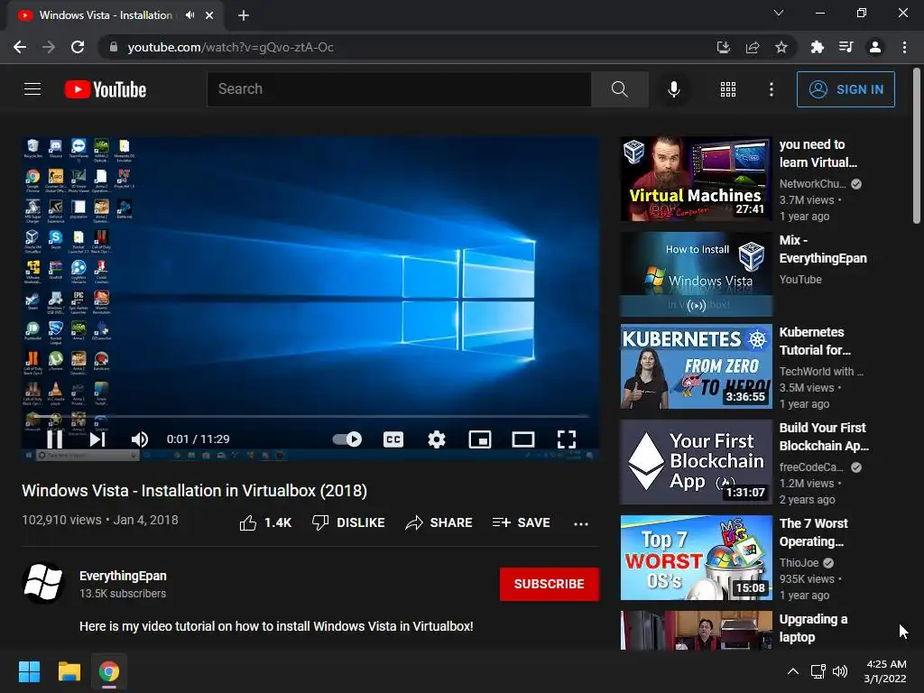This screenshot has width=924, height=693.
Task: Seek on the video progress bar
Action: 310,416
